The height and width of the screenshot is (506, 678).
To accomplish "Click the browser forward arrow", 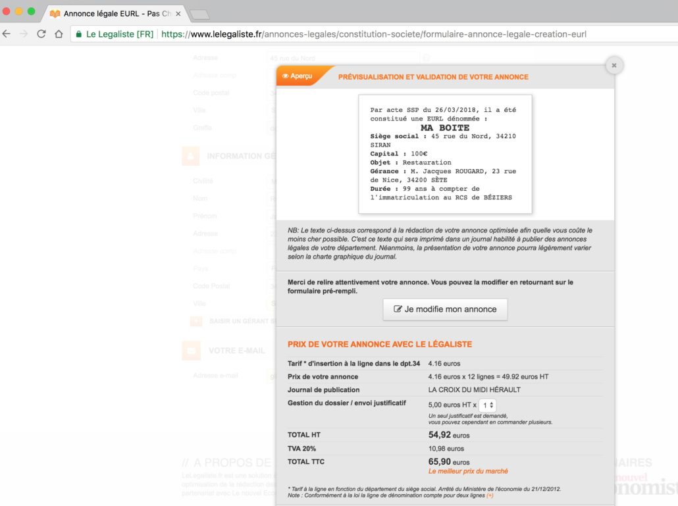I will (x=24, y=34).
